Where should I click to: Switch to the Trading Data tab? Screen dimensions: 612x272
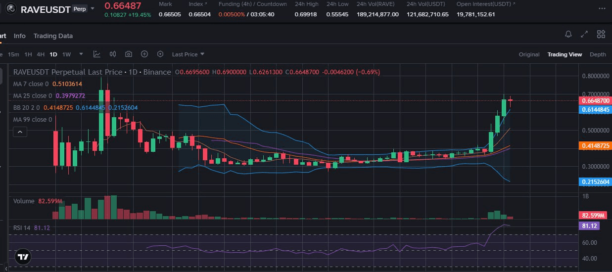coord(53,36)
